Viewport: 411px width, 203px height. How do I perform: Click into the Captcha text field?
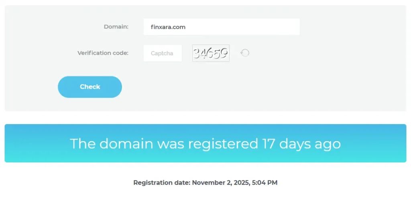tap(163, 53)
